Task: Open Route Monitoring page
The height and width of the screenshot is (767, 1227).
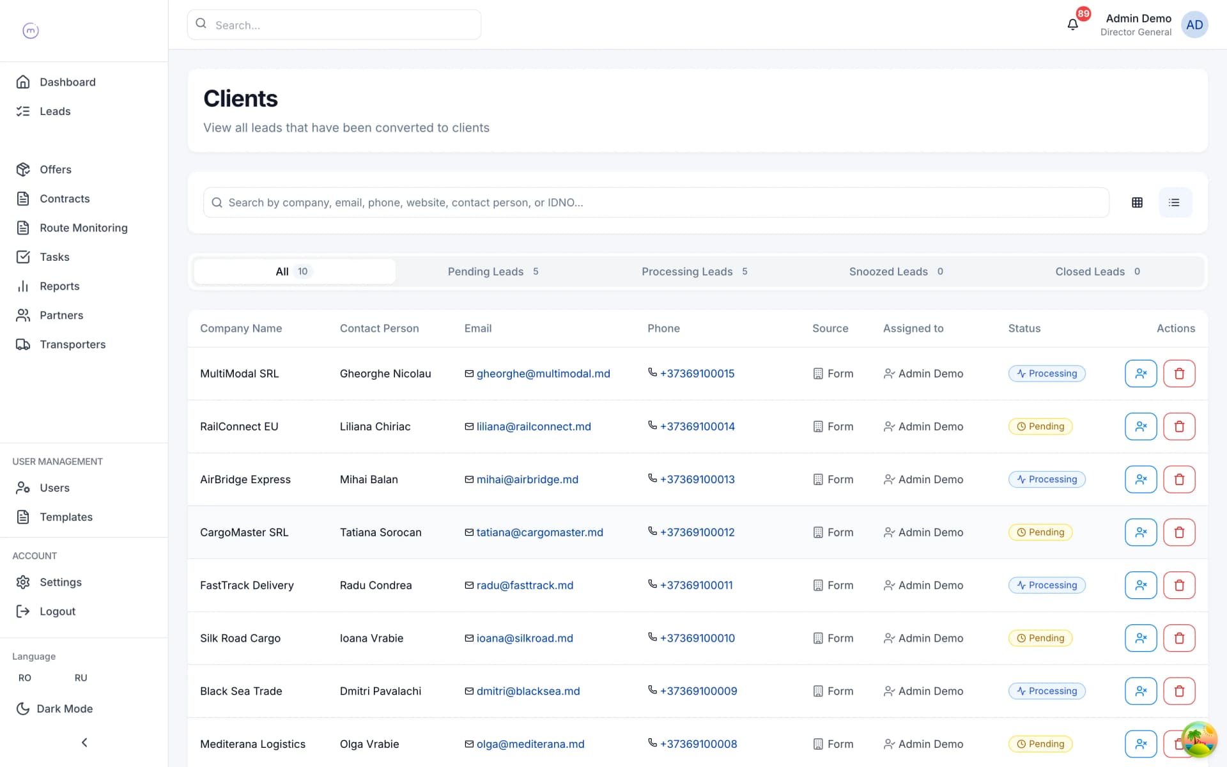Action: 84,228
